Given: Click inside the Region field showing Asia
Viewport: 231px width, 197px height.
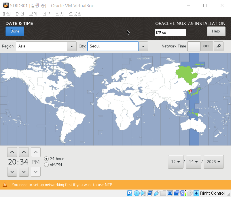Looking at the screenshot, I should [41, 46].
